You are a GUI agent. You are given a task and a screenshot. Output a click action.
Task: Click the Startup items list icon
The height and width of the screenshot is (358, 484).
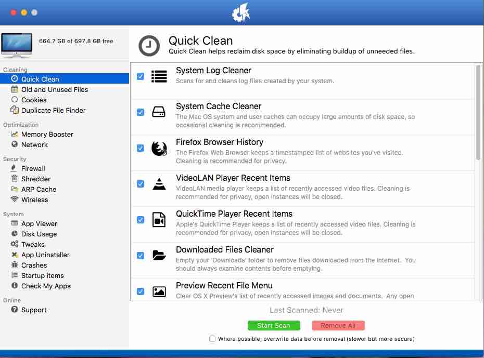click(x=15, y=275)
